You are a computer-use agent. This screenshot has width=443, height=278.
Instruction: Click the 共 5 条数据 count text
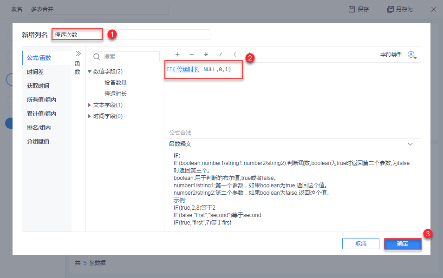(91, 263)
